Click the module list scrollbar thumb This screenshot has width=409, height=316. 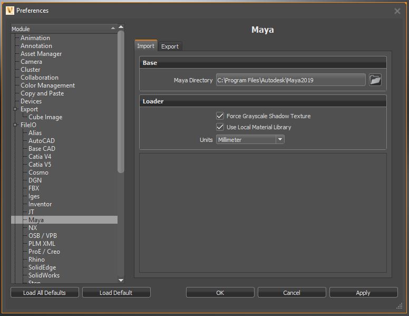coord(121,102)
